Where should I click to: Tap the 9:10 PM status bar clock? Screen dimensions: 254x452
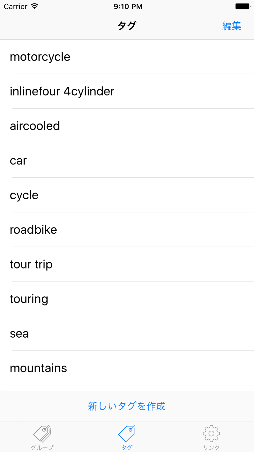(x=128, y=6)
